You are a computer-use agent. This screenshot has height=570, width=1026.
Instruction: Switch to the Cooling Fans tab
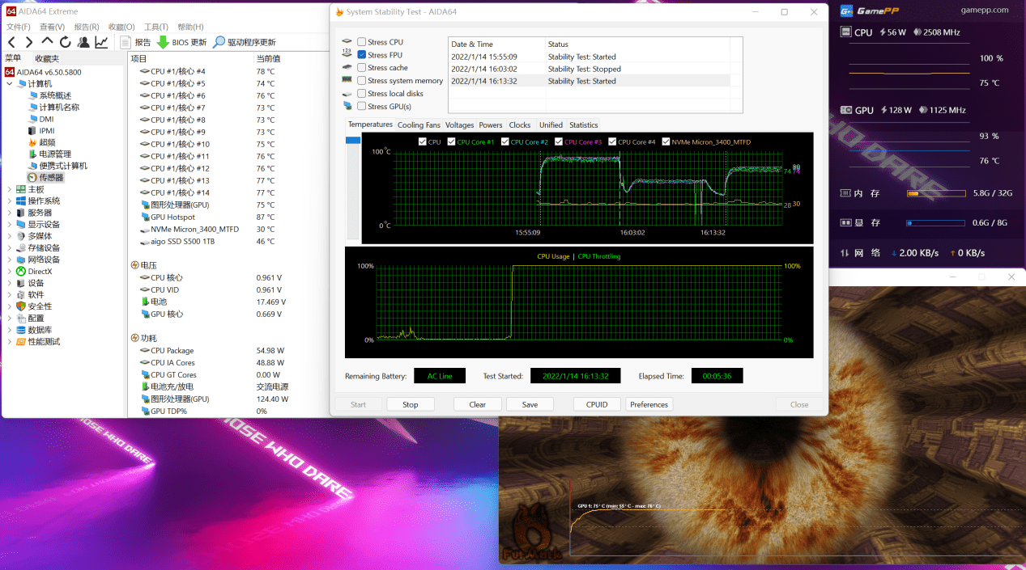[419, 125]
